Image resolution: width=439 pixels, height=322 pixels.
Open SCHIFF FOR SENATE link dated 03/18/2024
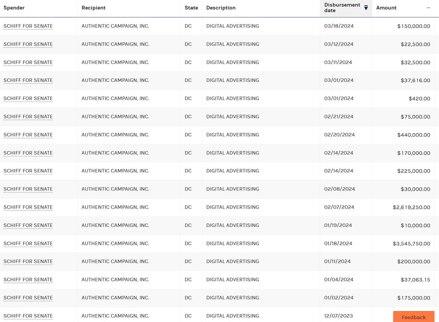click(x=28, y=26)
